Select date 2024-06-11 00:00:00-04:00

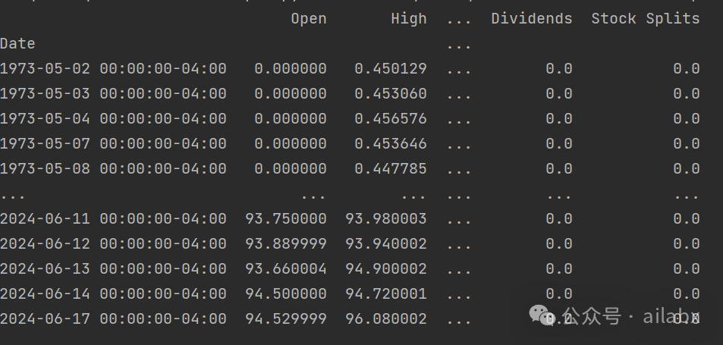(x=114, y=218)
